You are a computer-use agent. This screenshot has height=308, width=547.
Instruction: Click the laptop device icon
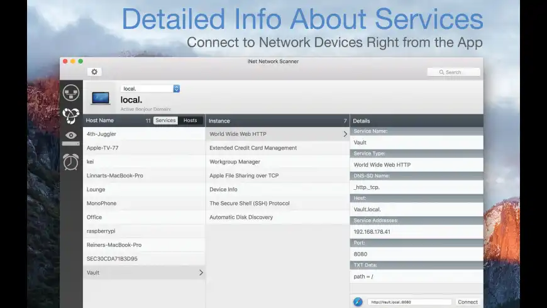click(x=101, y=98)
